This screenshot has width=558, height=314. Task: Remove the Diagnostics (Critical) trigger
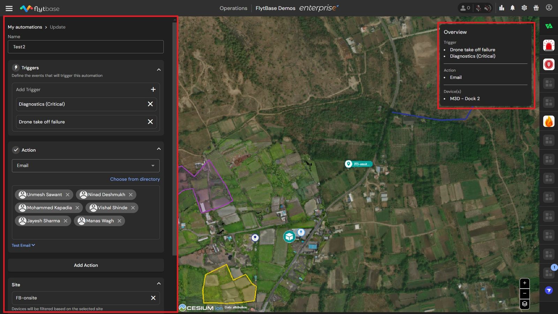pos(150,104)
